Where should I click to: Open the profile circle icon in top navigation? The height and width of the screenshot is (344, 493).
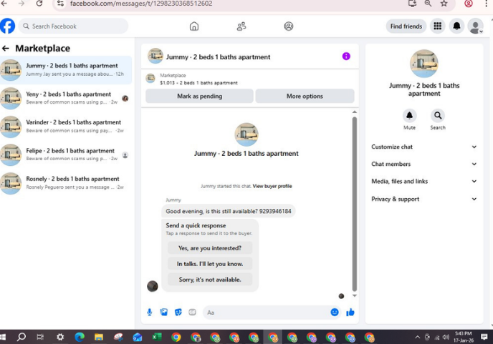click(289, 26)
